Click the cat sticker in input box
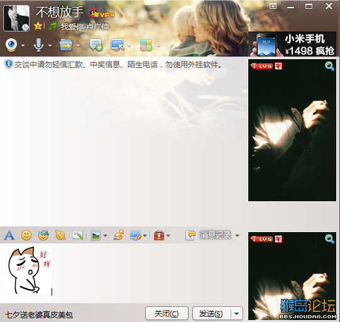 pos(30,270)
